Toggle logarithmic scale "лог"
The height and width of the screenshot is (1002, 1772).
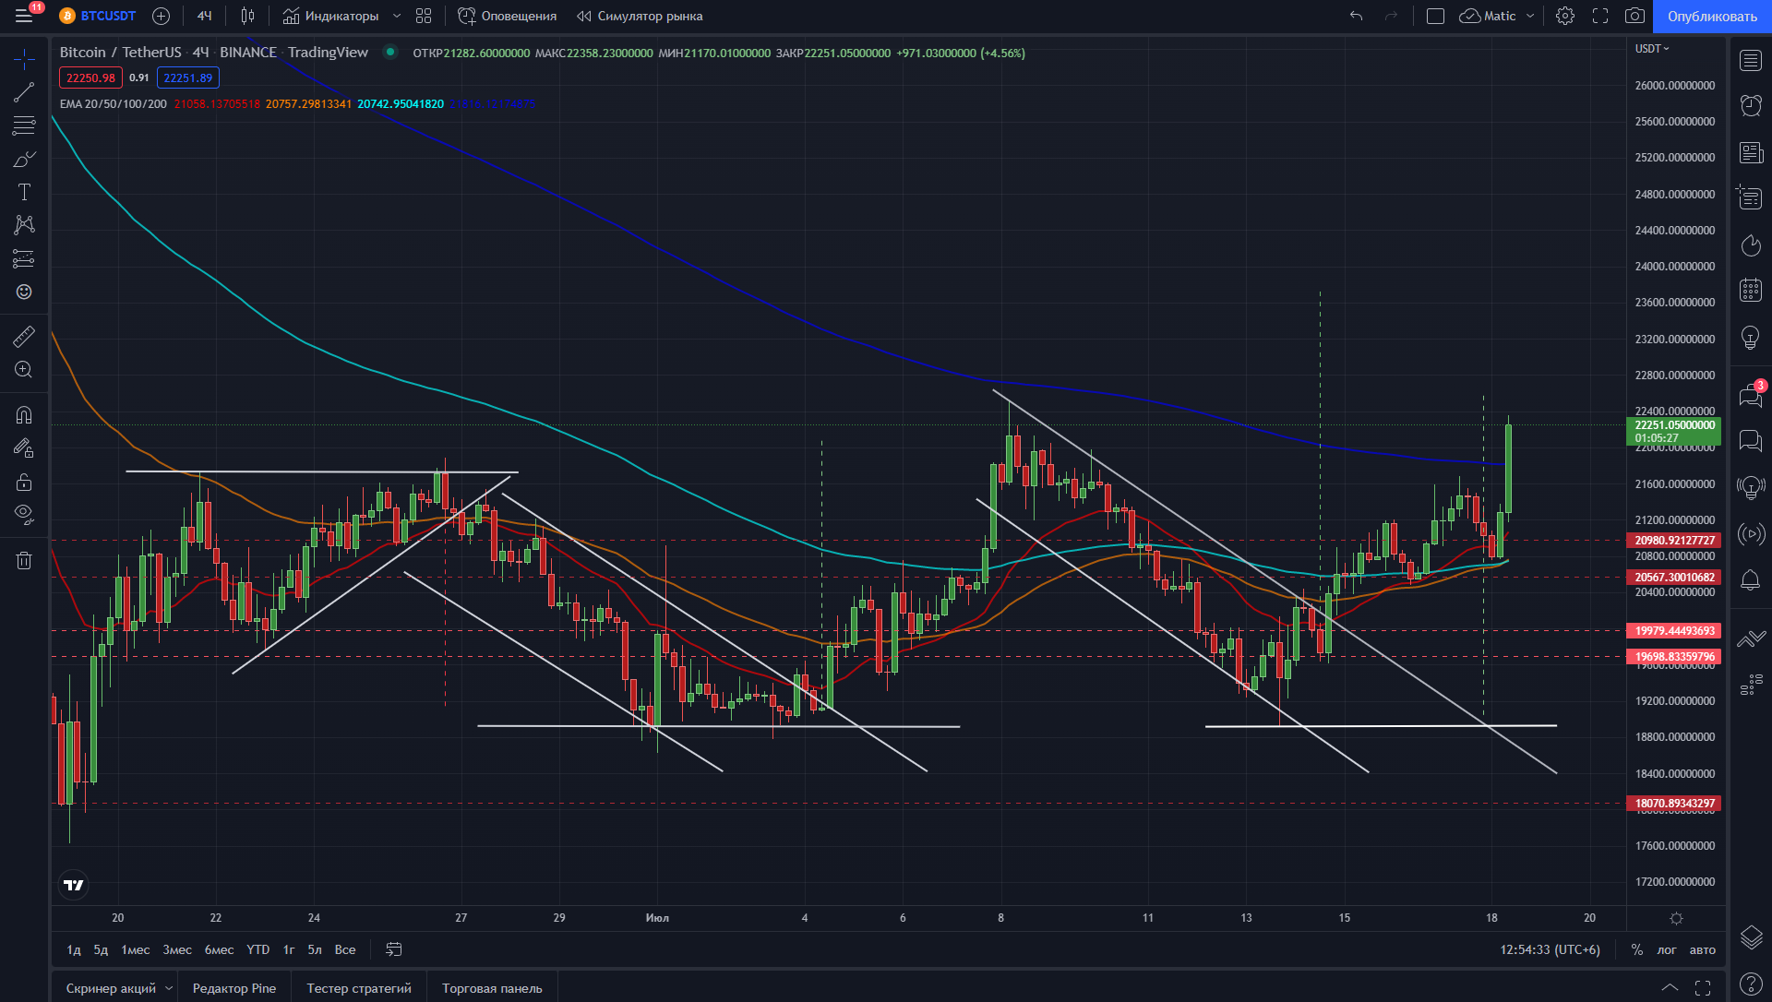click(x=1666, y=949)
